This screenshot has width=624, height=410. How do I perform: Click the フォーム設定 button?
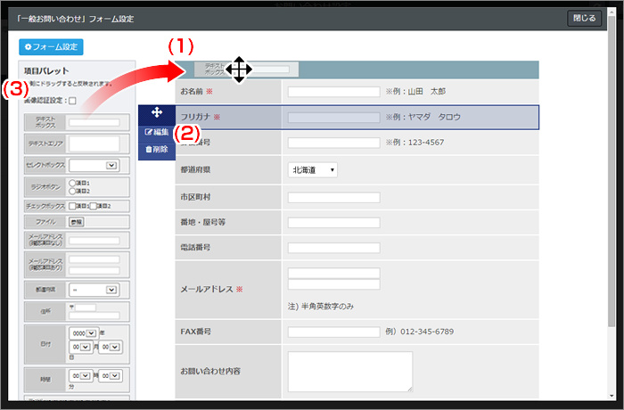point(51,47)
